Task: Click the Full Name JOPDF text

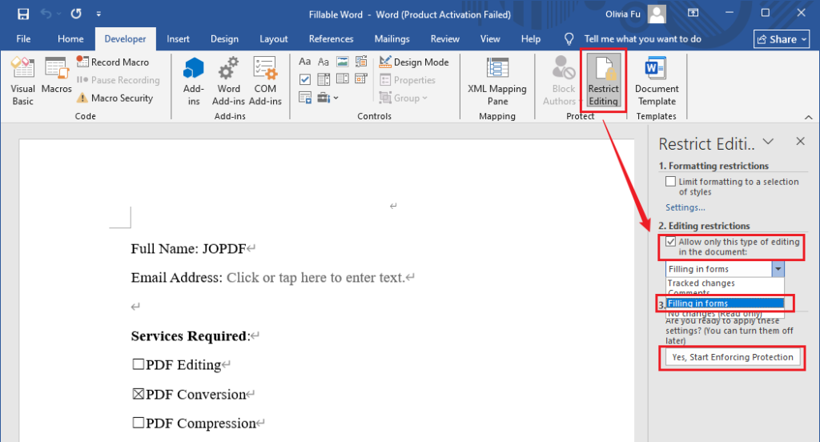Action: click(188, 248)
